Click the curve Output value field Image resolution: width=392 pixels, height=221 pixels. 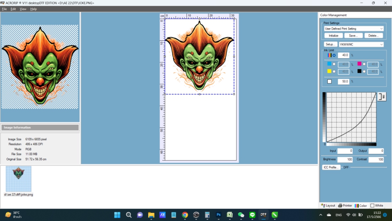tap(376, 151)
